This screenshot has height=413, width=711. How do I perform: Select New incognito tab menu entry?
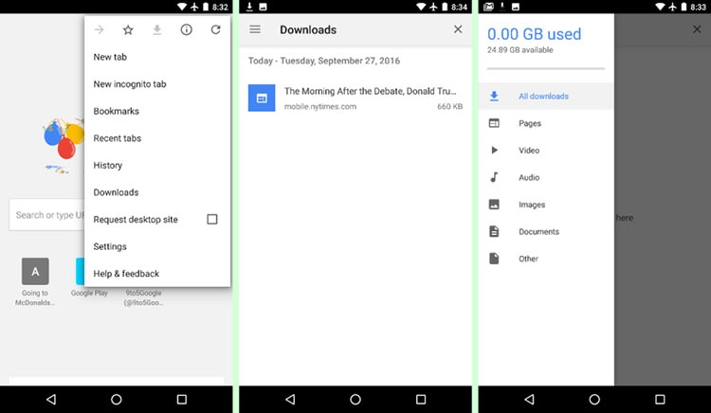130,84
